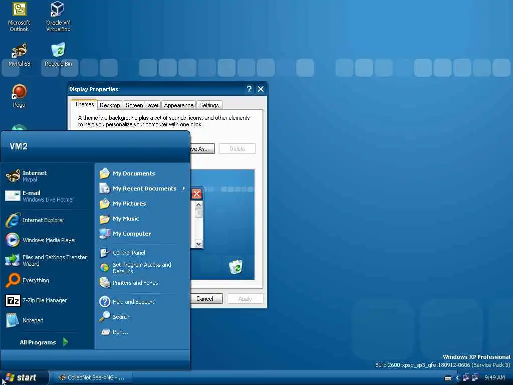Select the Oracle VM VirtualBox desktop icon
The width and height of the screenshot is (513, 385).
[x=58, y=17]
